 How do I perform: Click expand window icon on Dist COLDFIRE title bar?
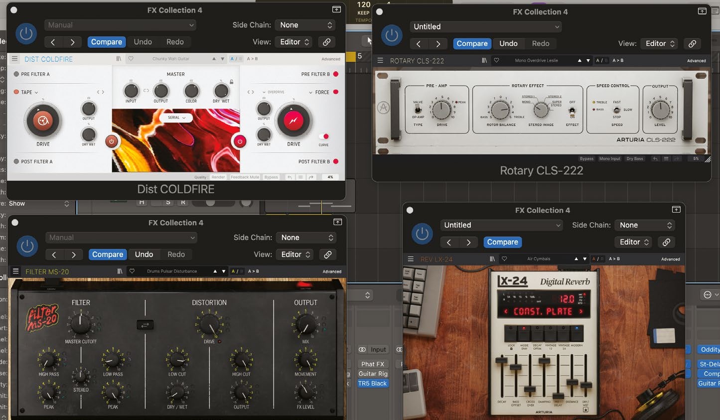[x=336, y=9]
